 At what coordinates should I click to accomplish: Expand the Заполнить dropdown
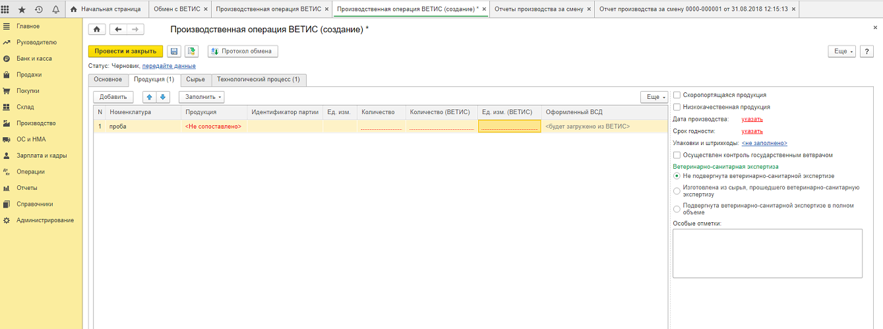click(201, 97)
